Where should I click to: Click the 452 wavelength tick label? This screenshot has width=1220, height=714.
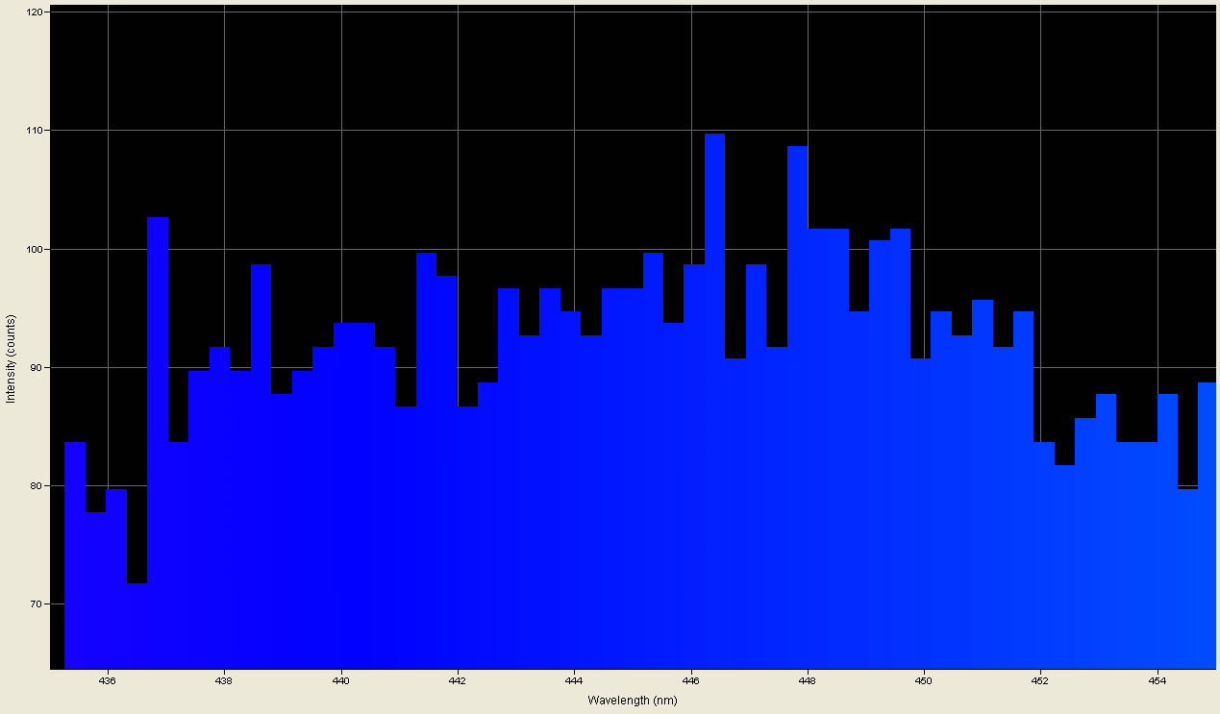(x=1040, y=681)
